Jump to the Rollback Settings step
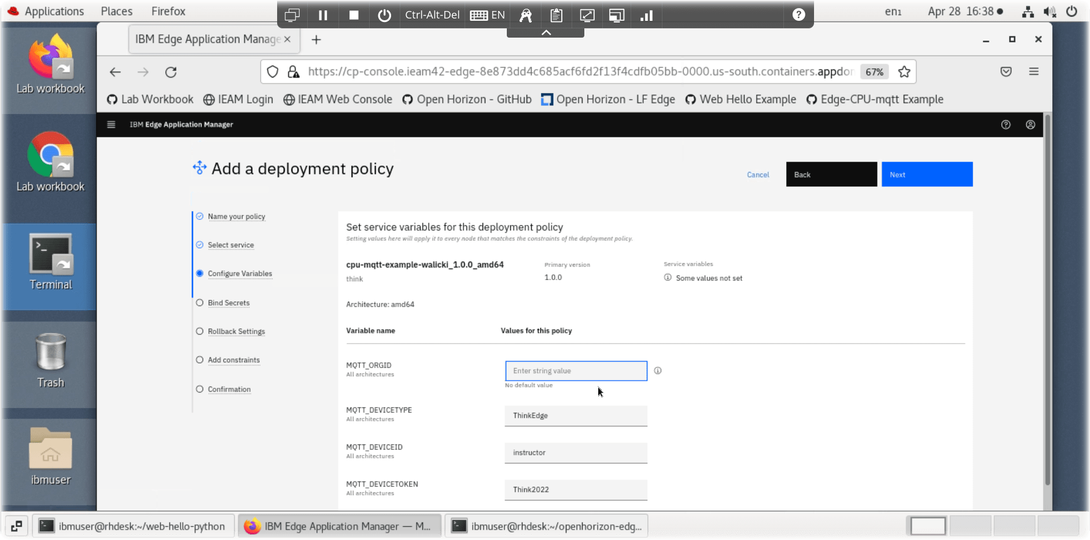Image resolution: width=1090 pixels, height=540 pixels. [x=236, y=332]
